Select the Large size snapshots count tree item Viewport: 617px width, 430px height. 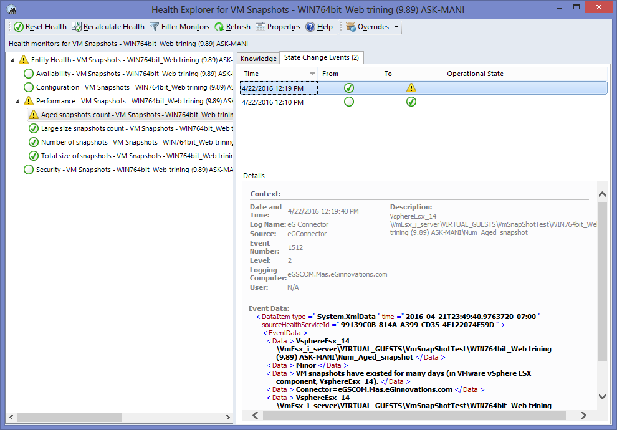point(137,128)
